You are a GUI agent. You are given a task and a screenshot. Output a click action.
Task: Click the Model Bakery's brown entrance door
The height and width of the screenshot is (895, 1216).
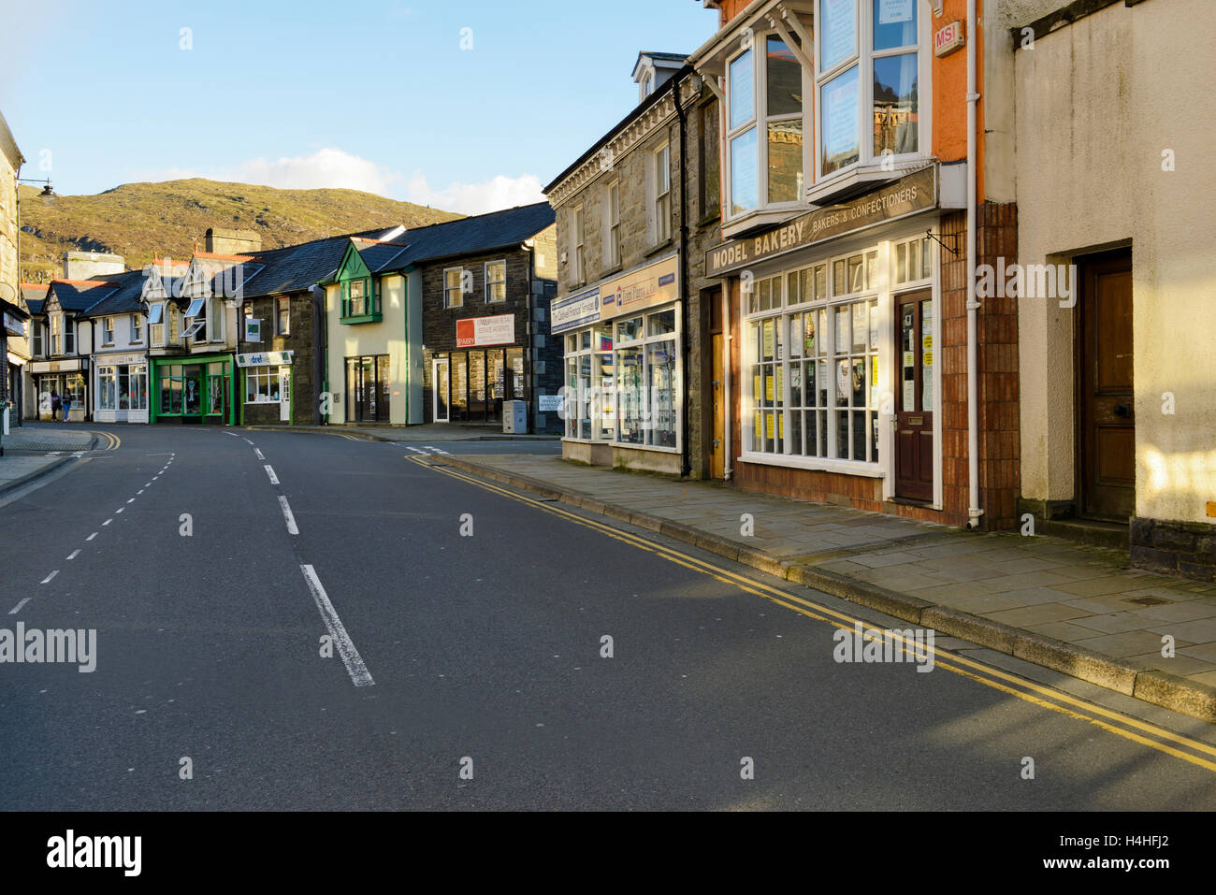pyautogui.click(x=913, y=396)
